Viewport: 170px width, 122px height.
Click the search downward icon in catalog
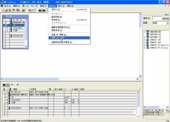pyautogui.click(x=167, y=18)
